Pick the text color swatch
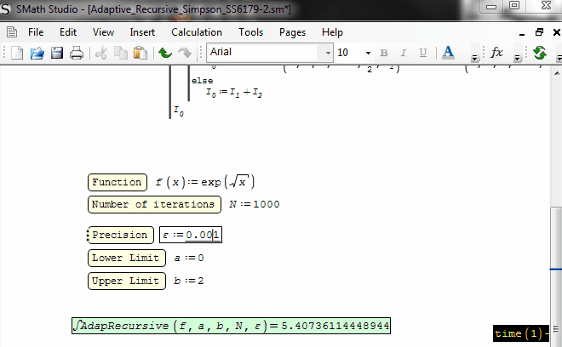 448,53
